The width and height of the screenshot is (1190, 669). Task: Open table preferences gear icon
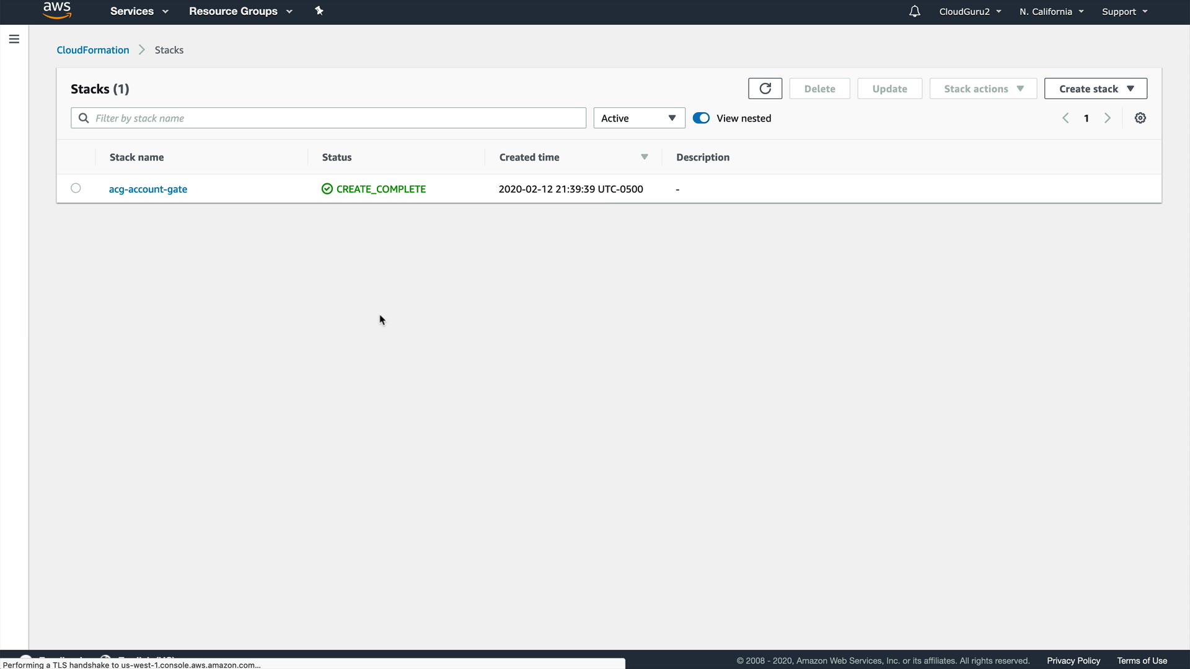pos(1140,118)
